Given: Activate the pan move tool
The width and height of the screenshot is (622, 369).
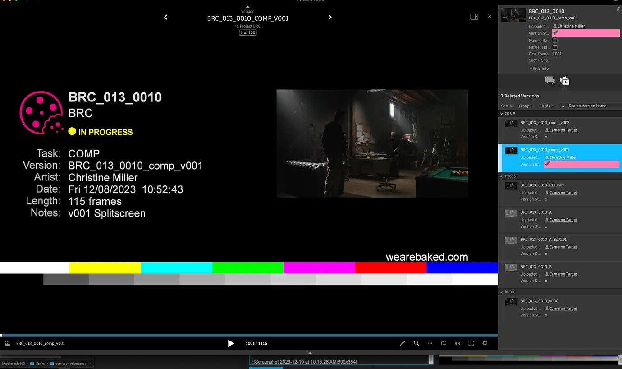Looking at the screenshot, I should [x=430, y=343].
